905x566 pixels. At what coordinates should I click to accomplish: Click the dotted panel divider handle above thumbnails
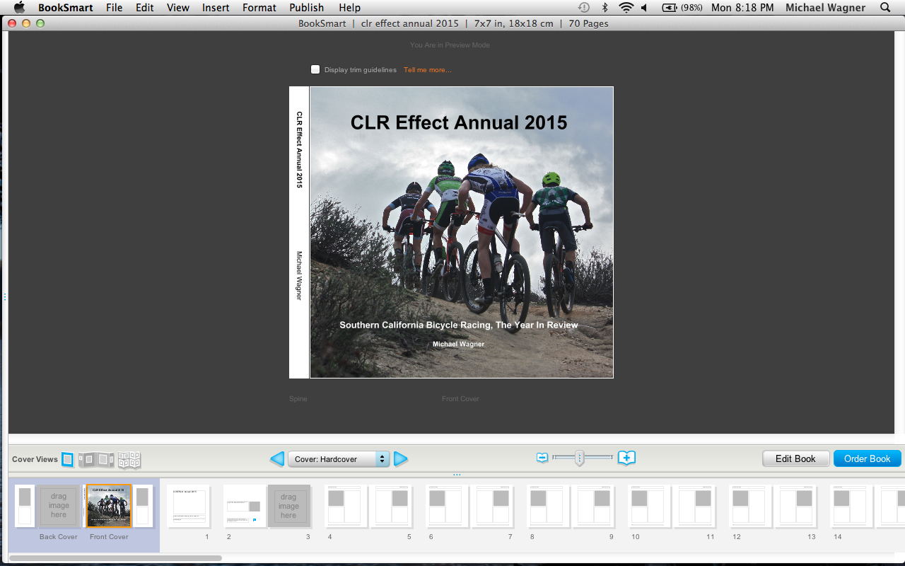click(x=457, y=475)
